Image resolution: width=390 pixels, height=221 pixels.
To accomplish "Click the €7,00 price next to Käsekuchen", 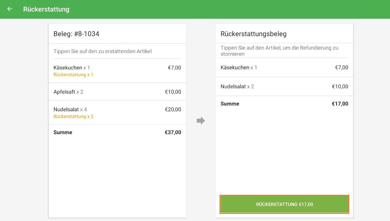I will tap(175, 67).
